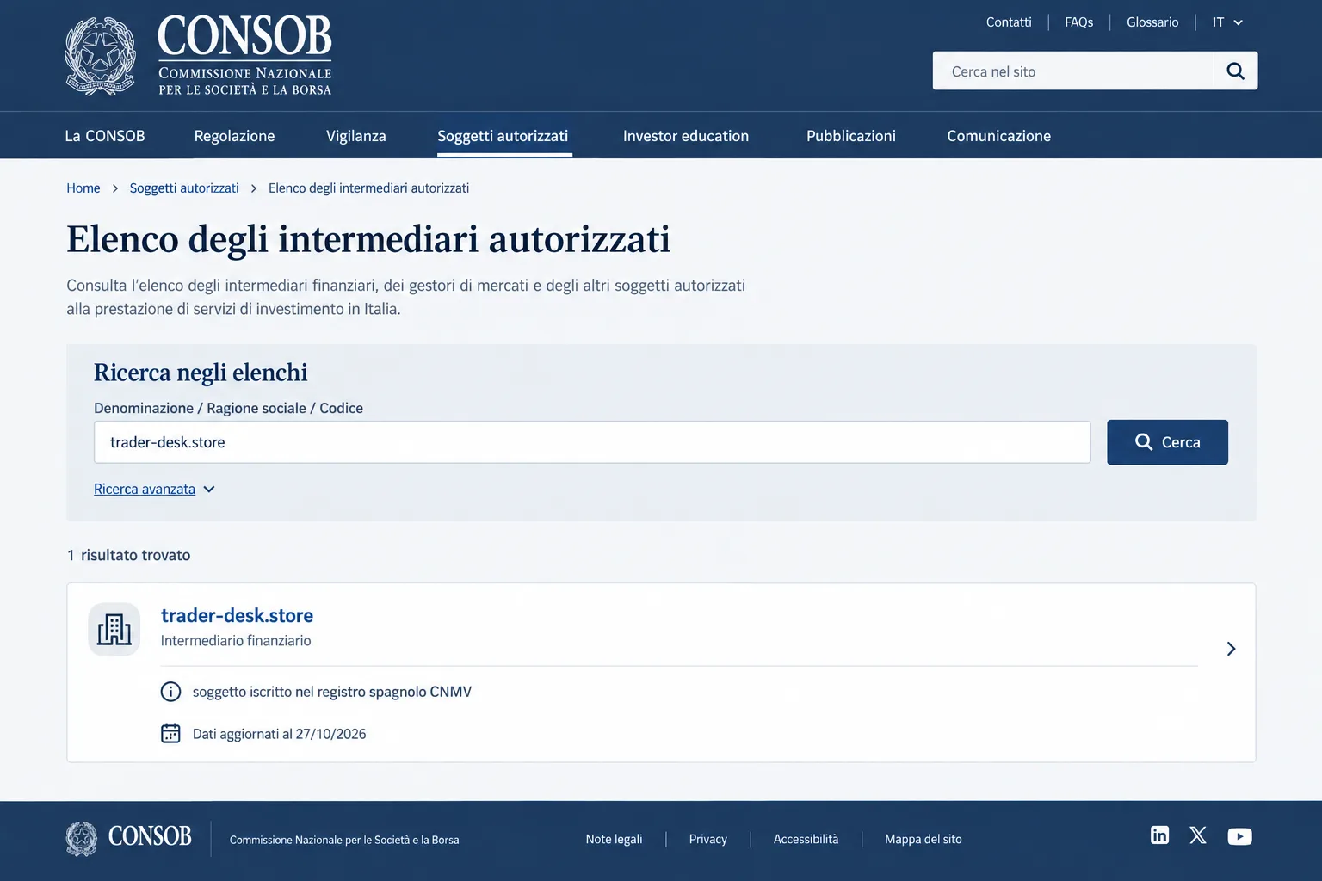Click the info icon near CNMV note

(170, 692)
